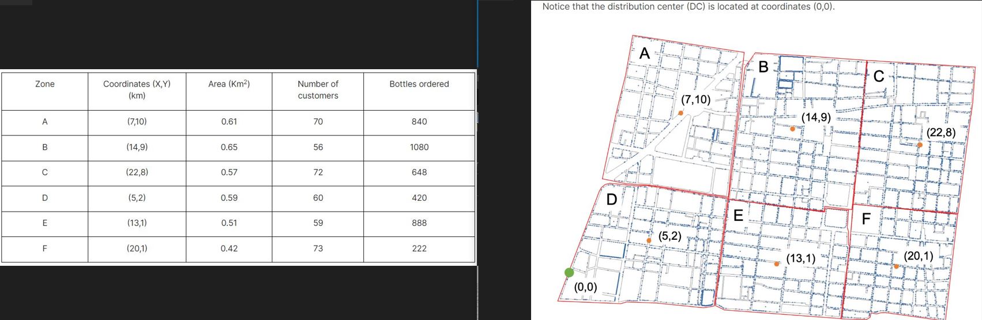
Task: Click bottles ordered value 222
Action: point(419,249)
